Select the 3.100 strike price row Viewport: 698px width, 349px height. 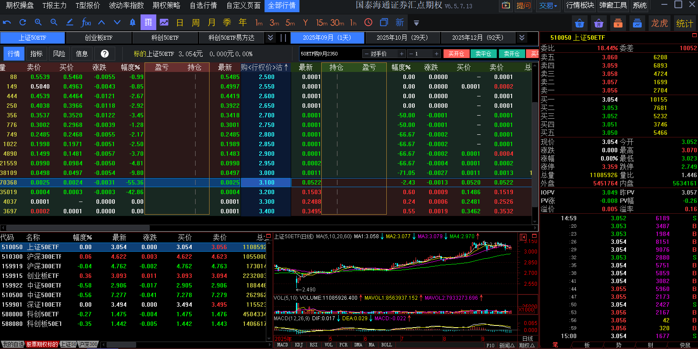pyautogui.click(x=266, y=182)
